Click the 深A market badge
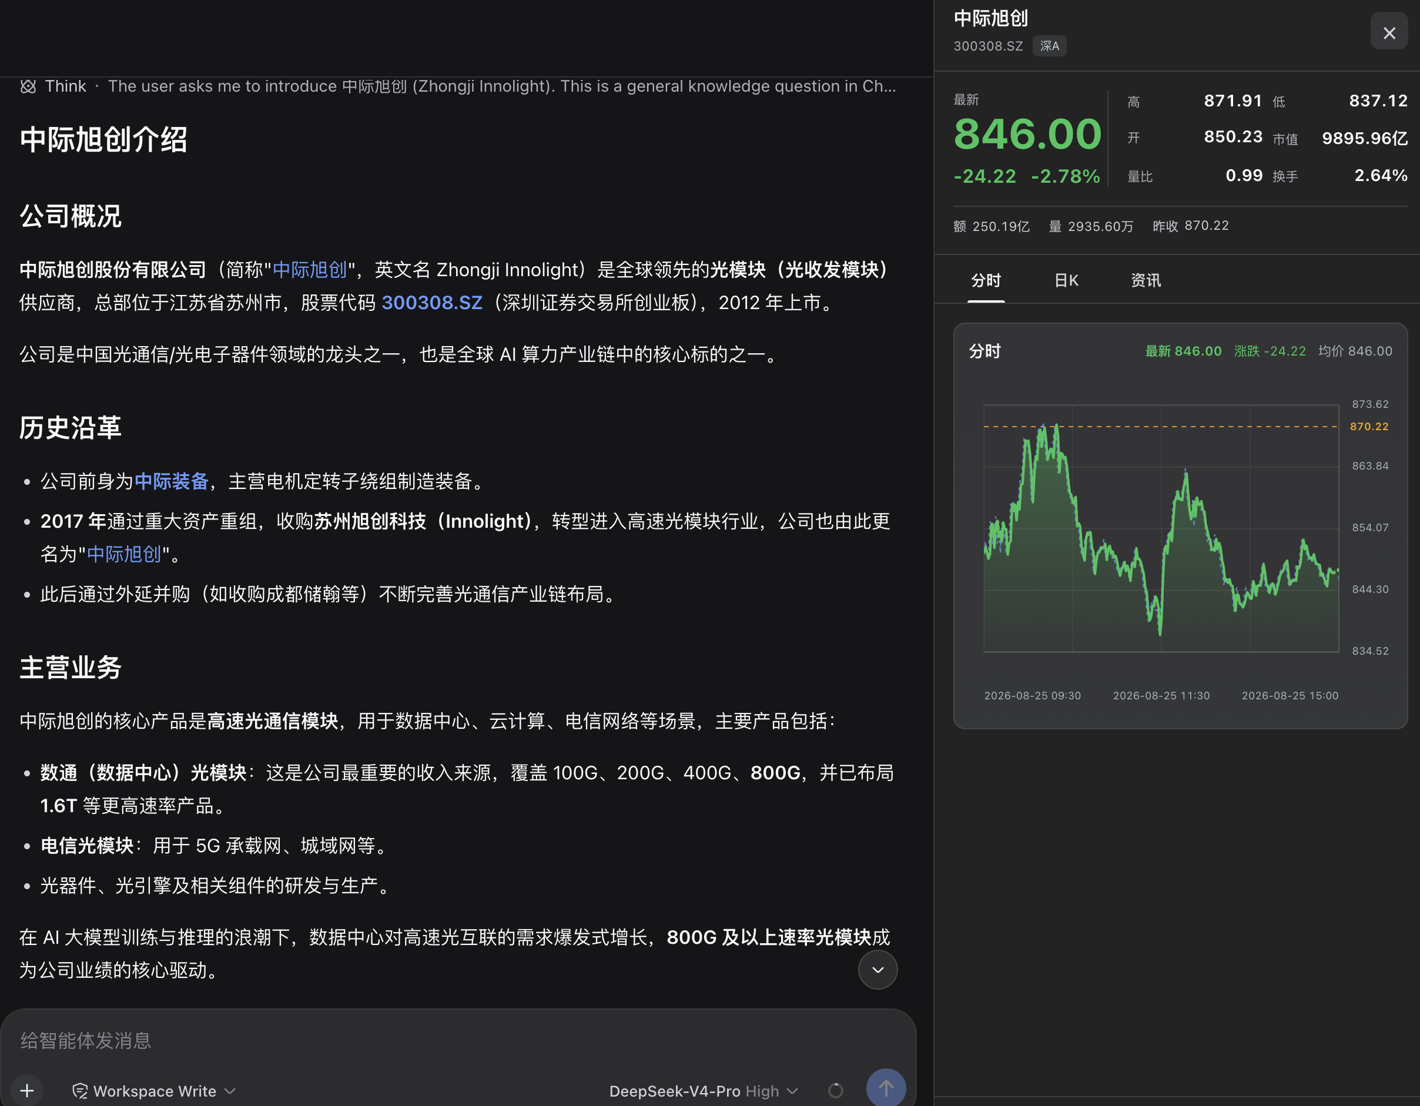This screenshot has height=1106, width=1420. coord(1049,46)
